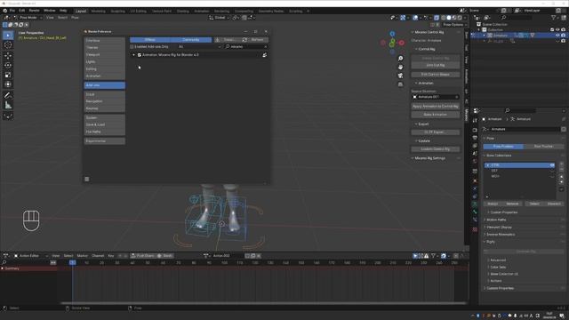The image size is (569, 320).
Task: Open the Render menu
Action: pos(34,11)
